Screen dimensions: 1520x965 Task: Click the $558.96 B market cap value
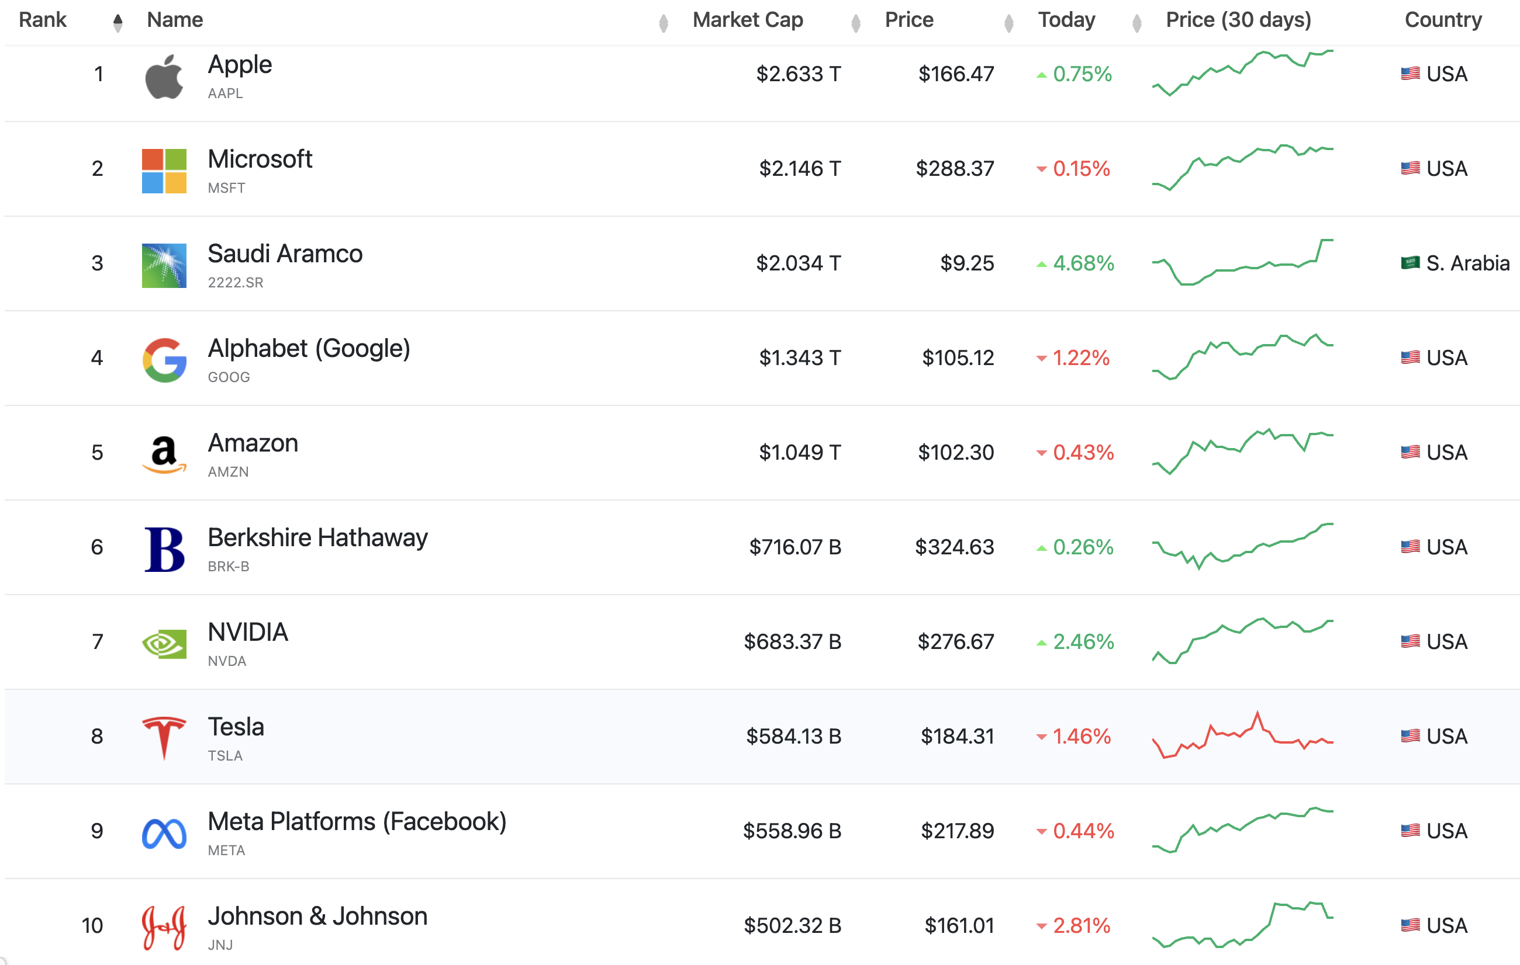(x=792, y=831)
